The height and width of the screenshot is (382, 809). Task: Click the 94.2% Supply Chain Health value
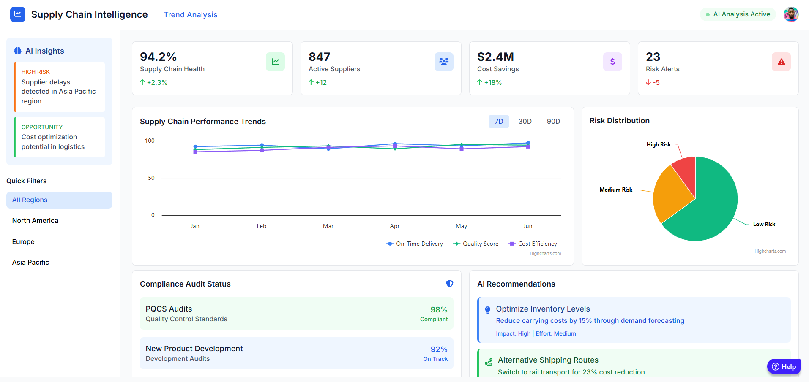158,57
